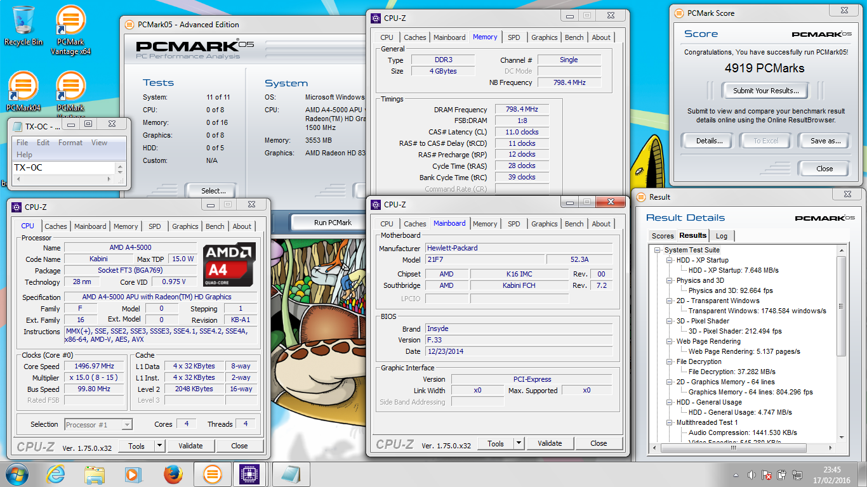Collapse the System Test Suite tree node
The width and height of the screenshot is (867, 487).
tap(659, 250)
